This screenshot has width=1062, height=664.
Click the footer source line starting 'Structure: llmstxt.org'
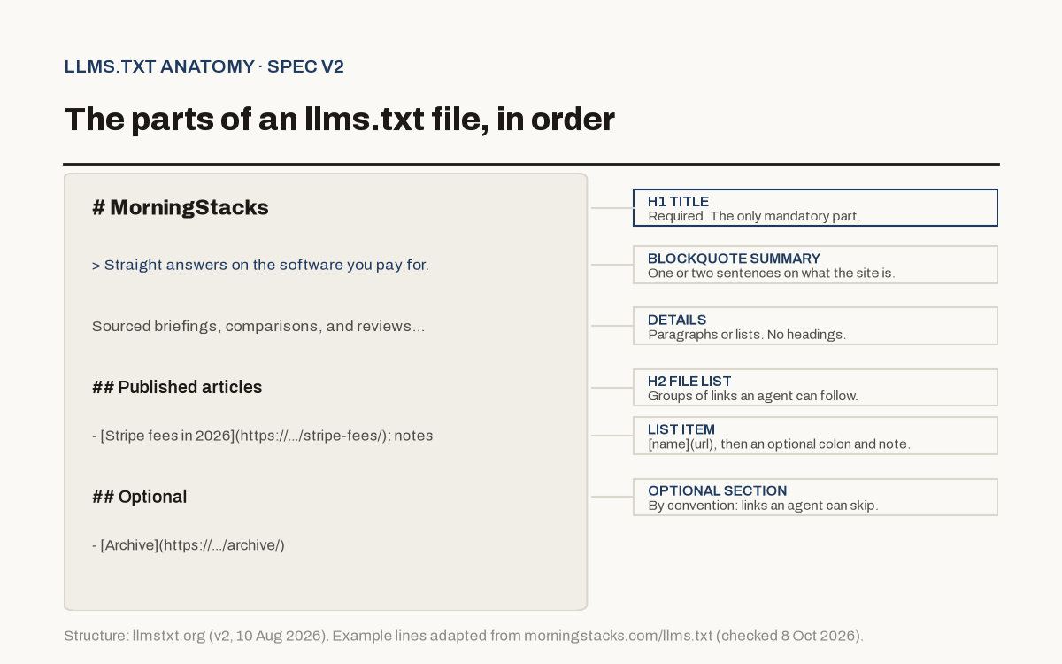tap(464, 636)
